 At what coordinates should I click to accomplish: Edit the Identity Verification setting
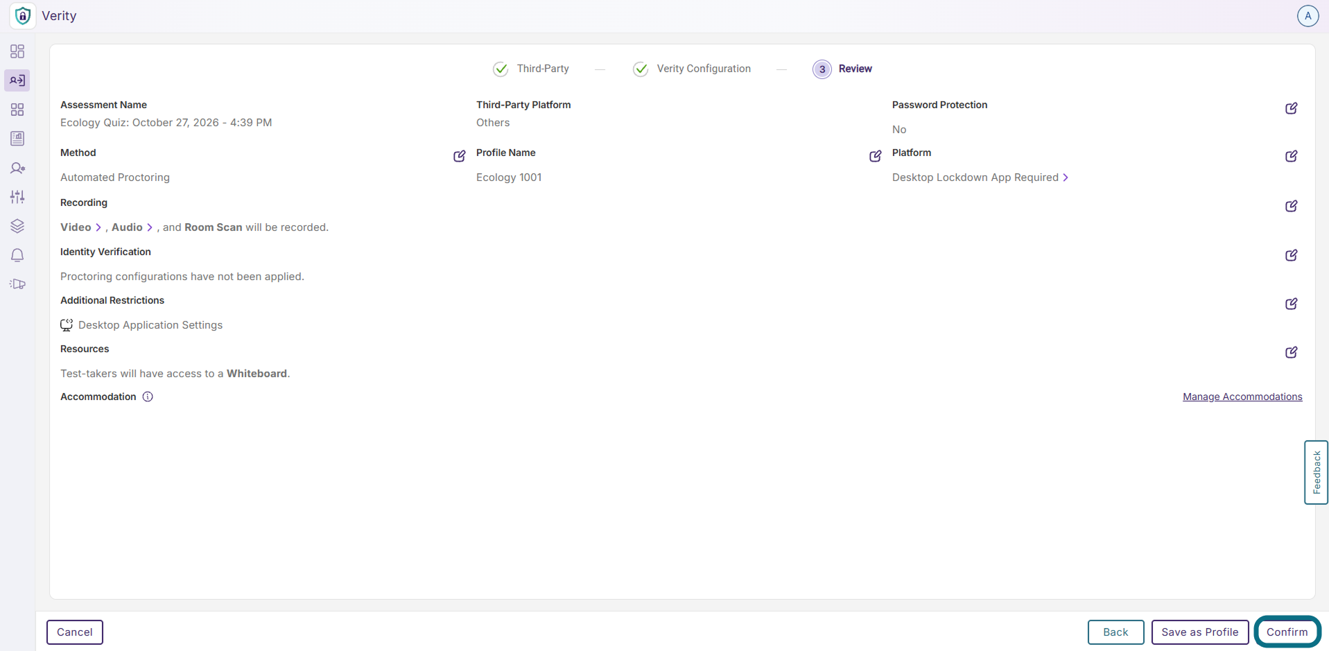point(1292,255)
